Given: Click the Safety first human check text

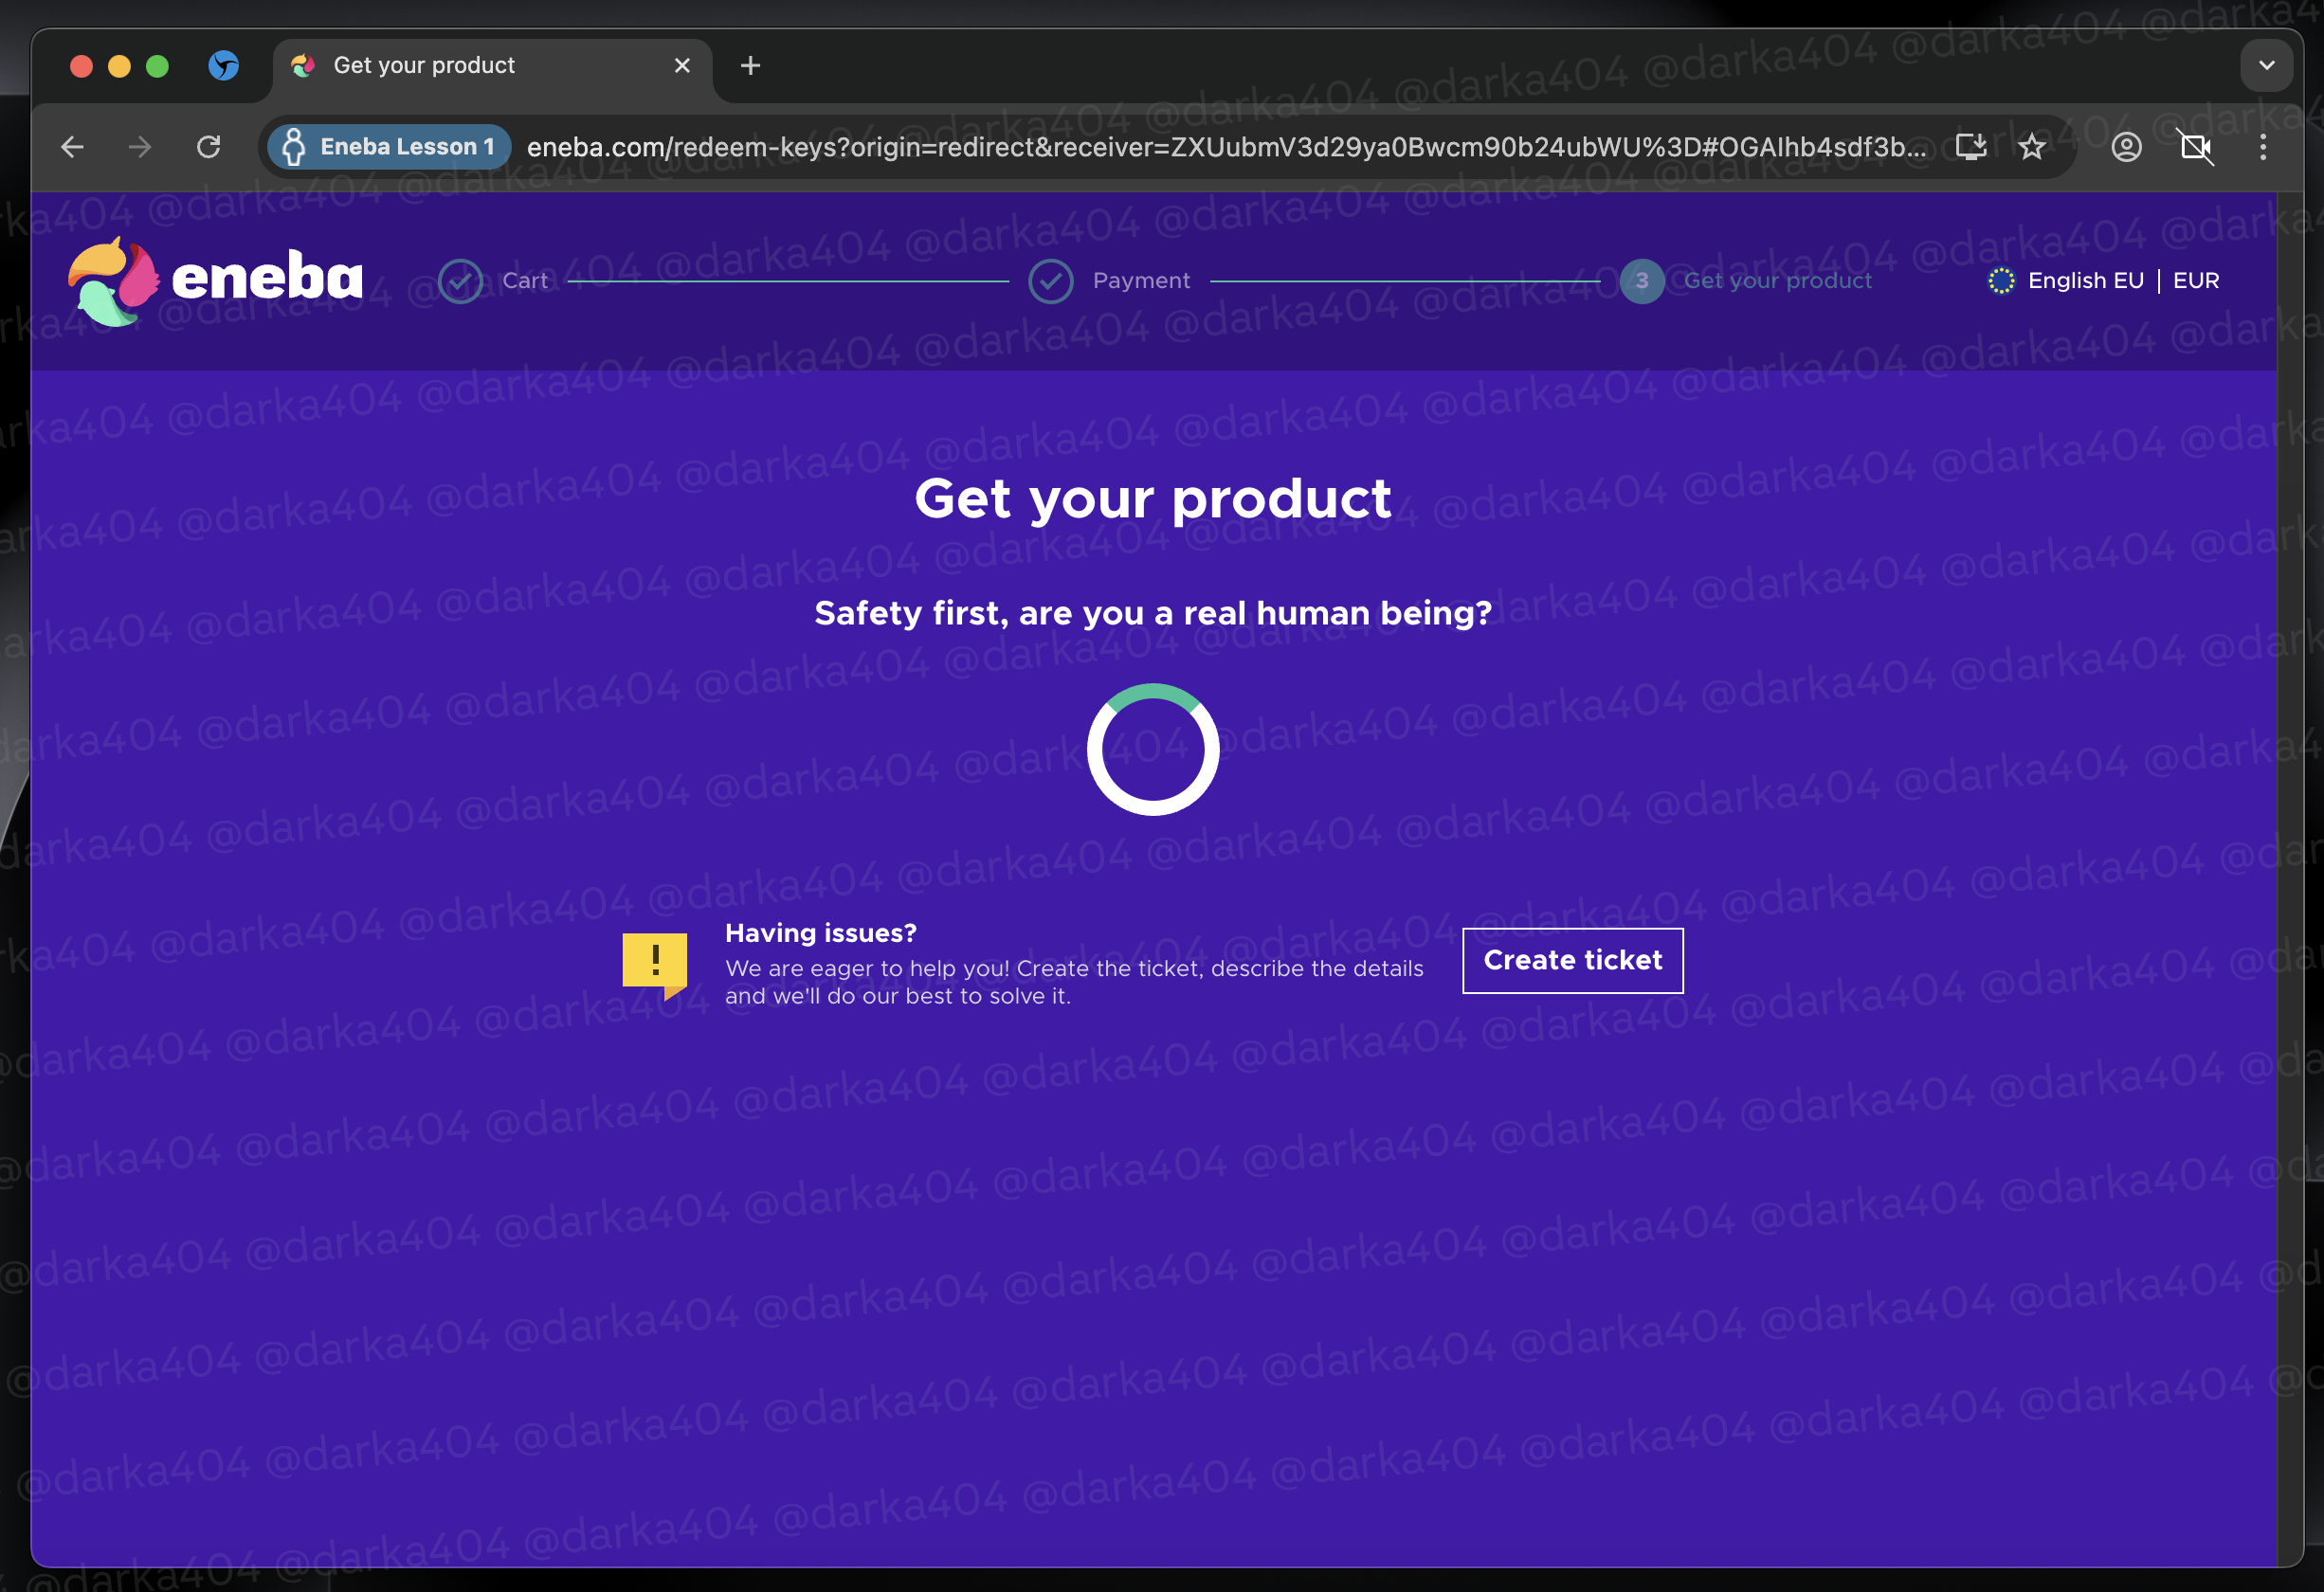Looking at the screenshot, I should (x=1152, y=613).
